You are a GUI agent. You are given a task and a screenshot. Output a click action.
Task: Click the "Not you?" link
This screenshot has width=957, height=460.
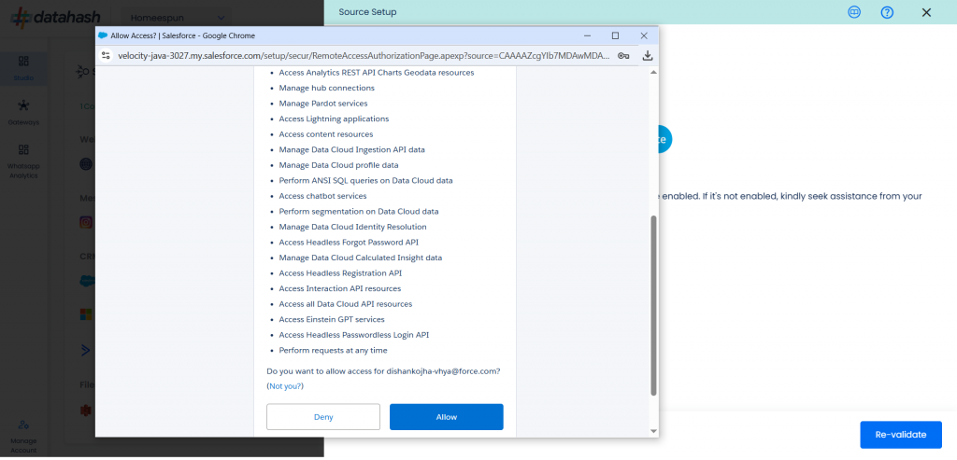click(x=286, y=386)
